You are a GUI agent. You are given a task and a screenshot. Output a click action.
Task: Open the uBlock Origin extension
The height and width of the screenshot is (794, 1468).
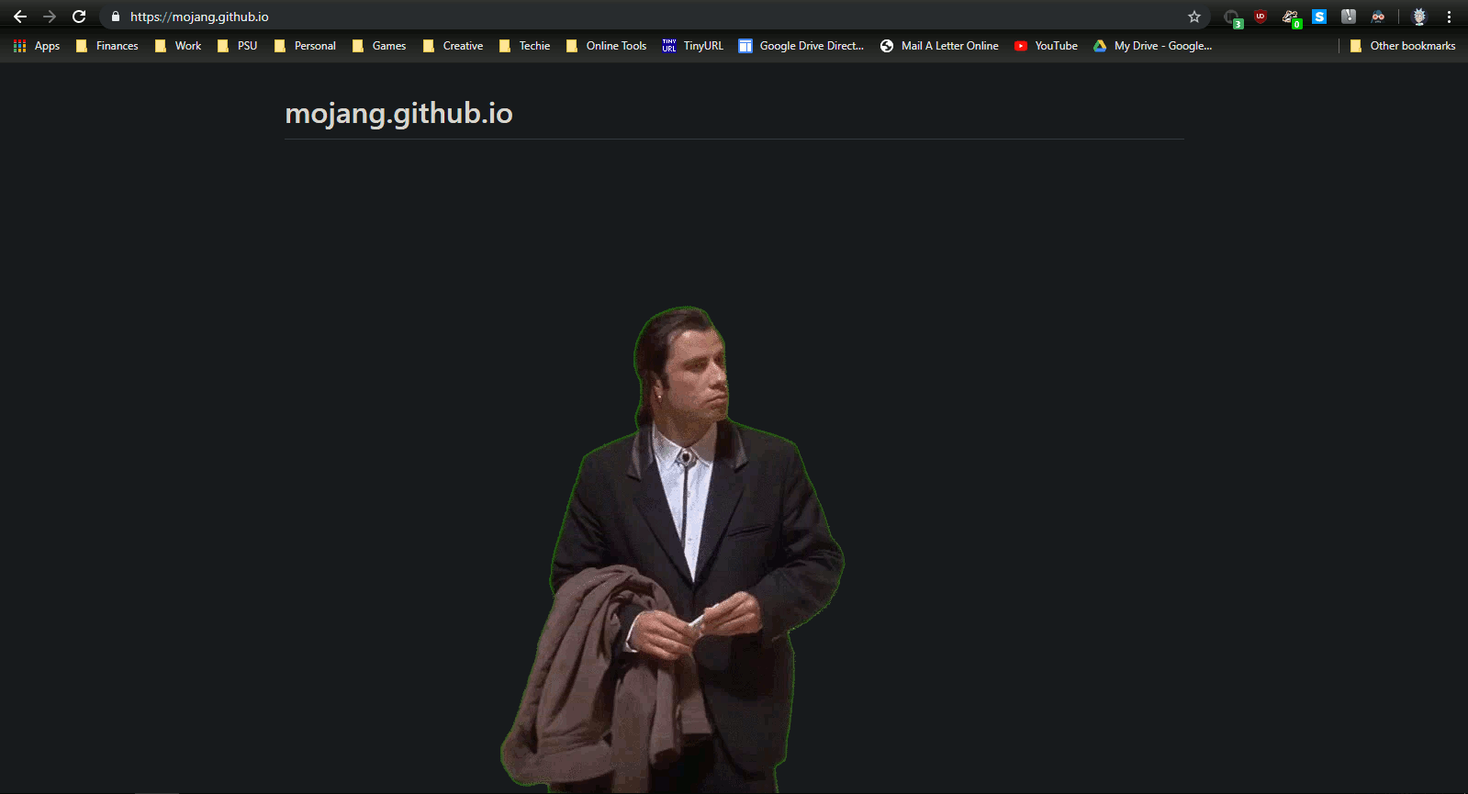pos(1261,17)
